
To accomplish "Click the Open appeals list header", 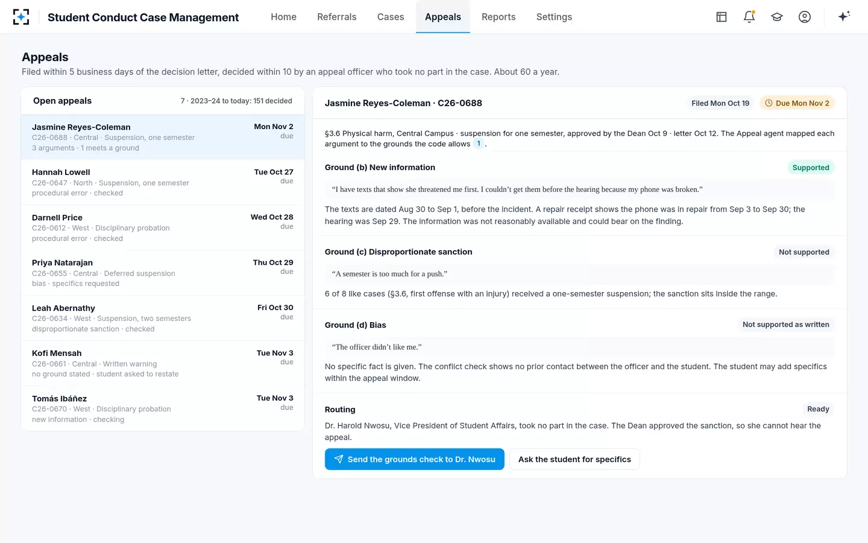I will pyautogui.click(x=63, y=101).
